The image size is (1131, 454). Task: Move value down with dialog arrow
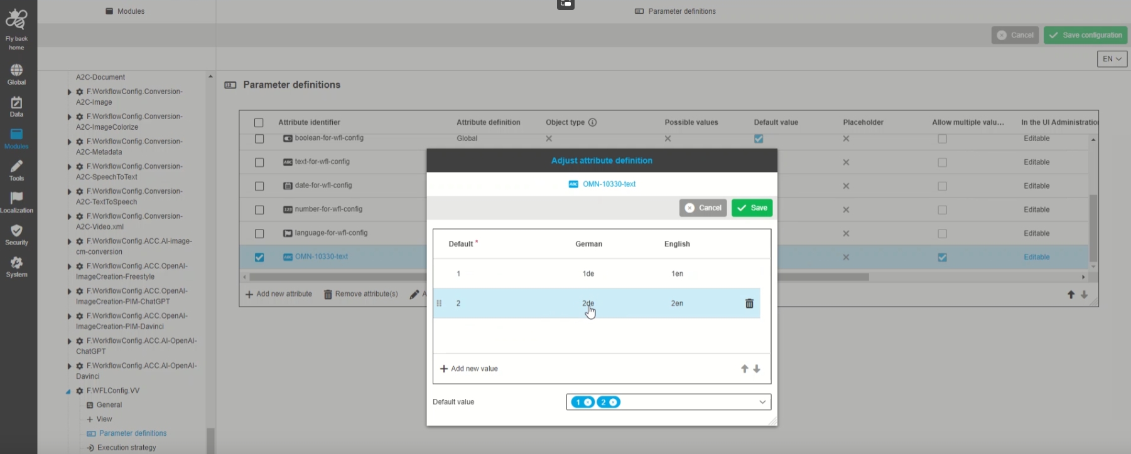757,369
